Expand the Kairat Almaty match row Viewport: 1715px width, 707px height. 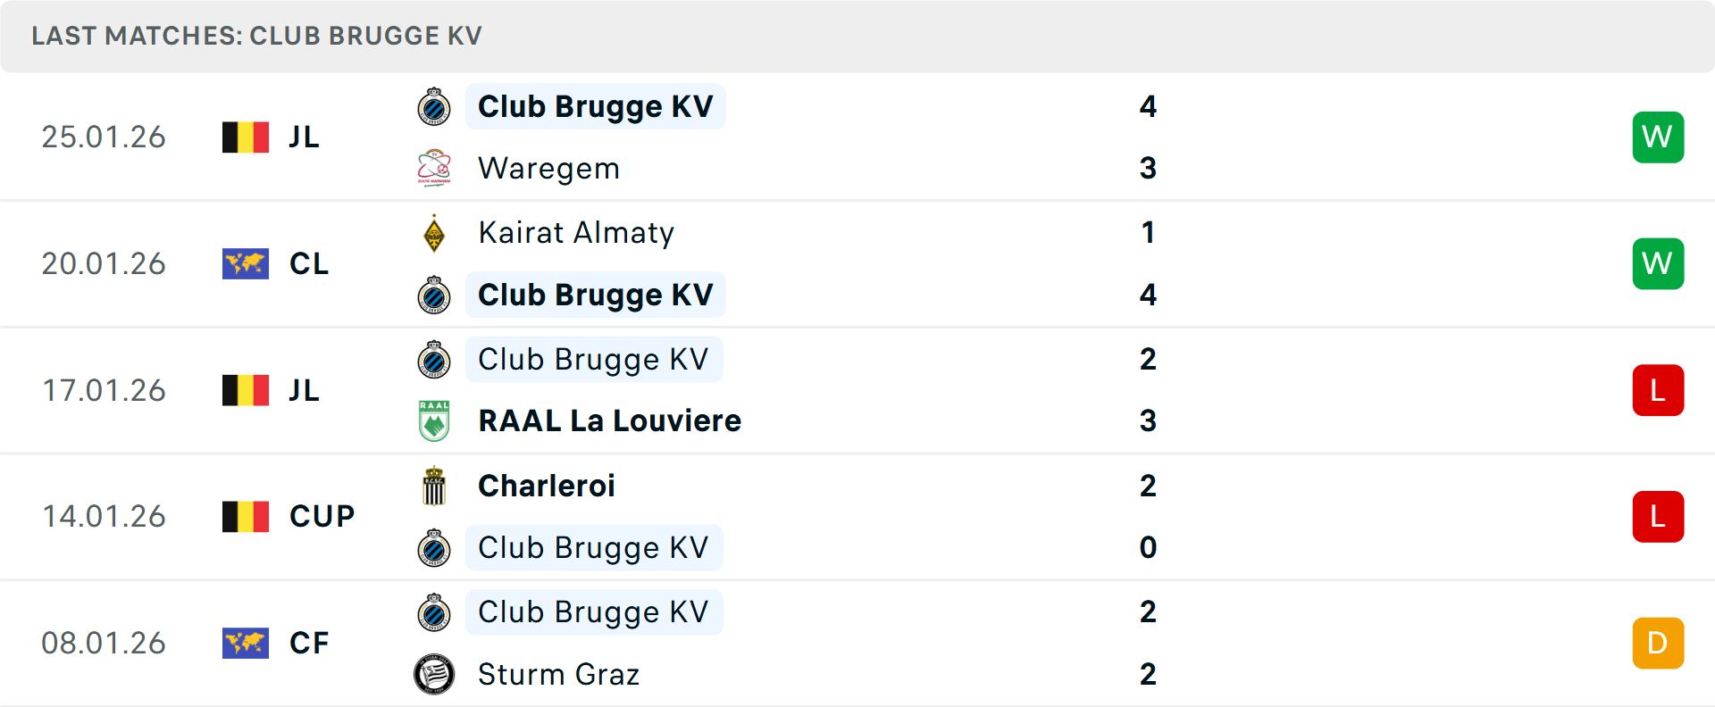click(857, 263)
